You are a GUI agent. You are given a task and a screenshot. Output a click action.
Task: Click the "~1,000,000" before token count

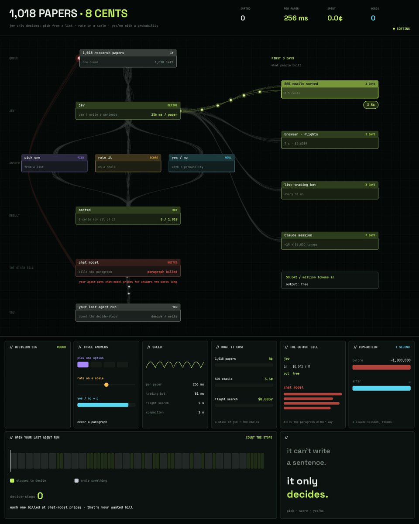[x=400, y=360]
